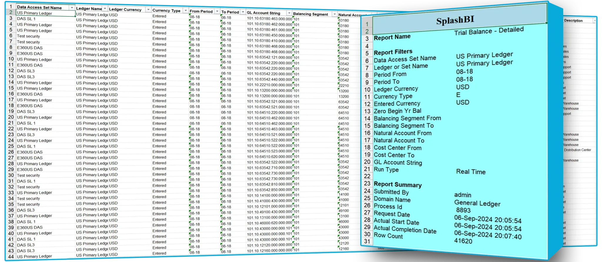Viewport: 602px width, 262px height.
Task: Select the US Primary Ledger cell in row 2
Action: [46, 13]
